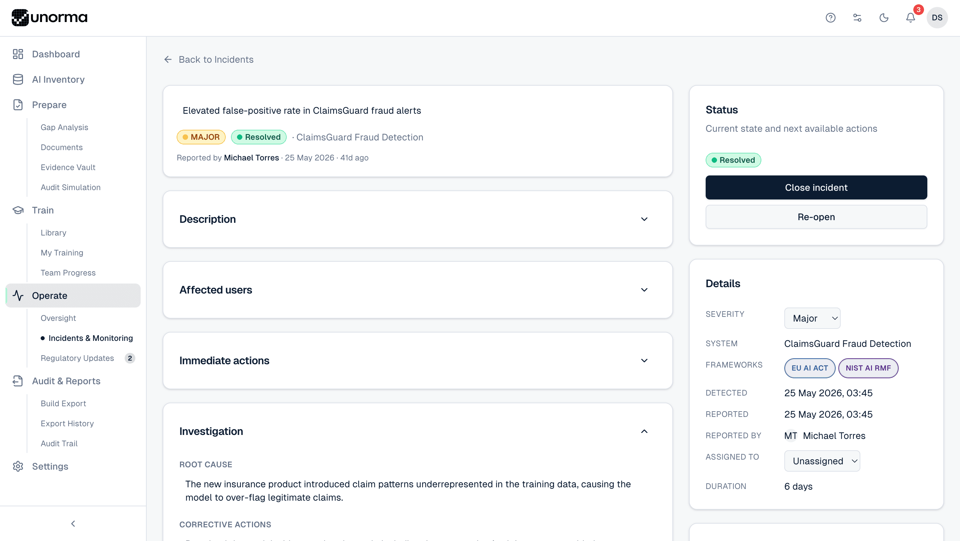Open Gap Analysis page
Screen dimensions: 960x541
click(64, 127)
